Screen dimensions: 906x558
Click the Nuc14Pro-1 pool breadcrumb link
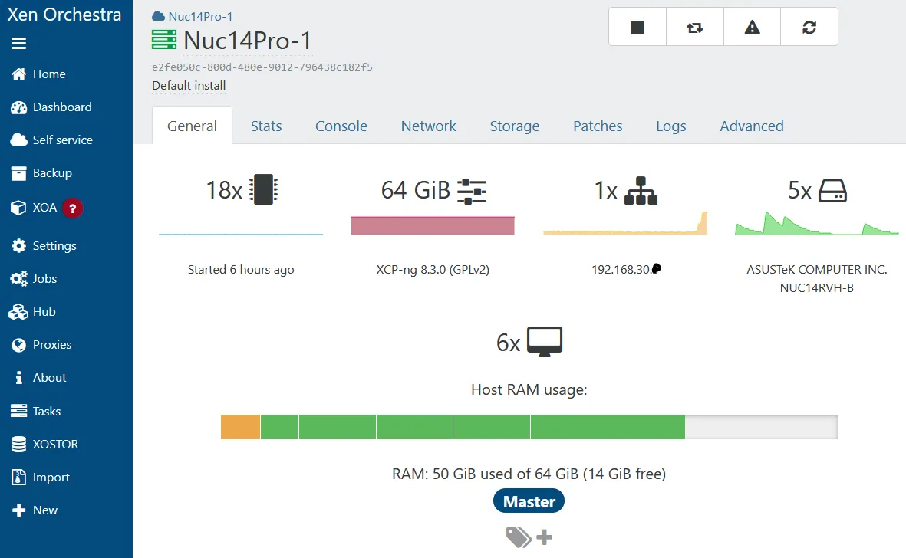(x=203, y=16)
